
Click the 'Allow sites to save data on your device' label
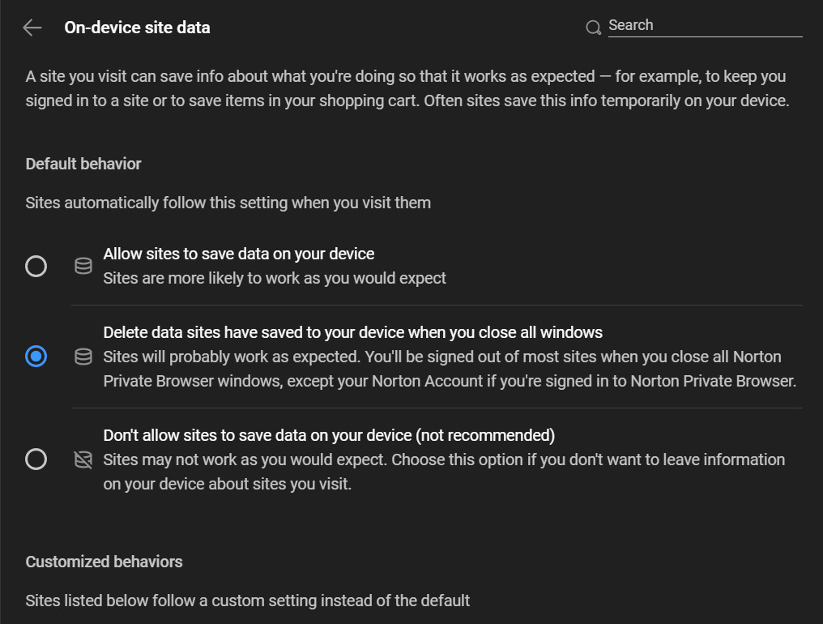pos(239,254)
